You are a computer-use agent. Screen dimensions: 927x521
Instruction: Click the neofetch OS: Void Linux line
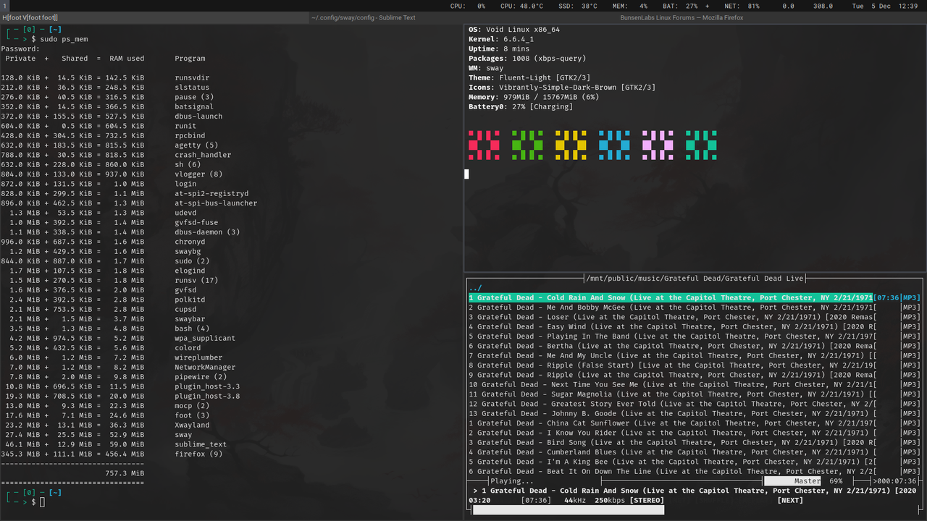(514, 30)
